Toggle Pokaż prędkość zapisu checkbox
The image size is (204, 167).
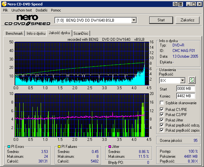click(x=162, y=130)
